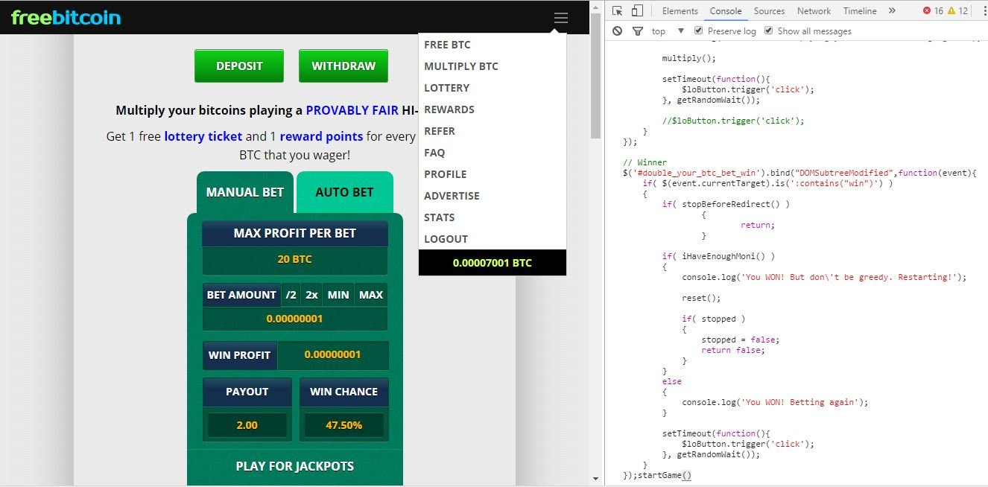Screen dimensions: 988x487
Task: Switch to the Console tab
Action: point(725,10)
